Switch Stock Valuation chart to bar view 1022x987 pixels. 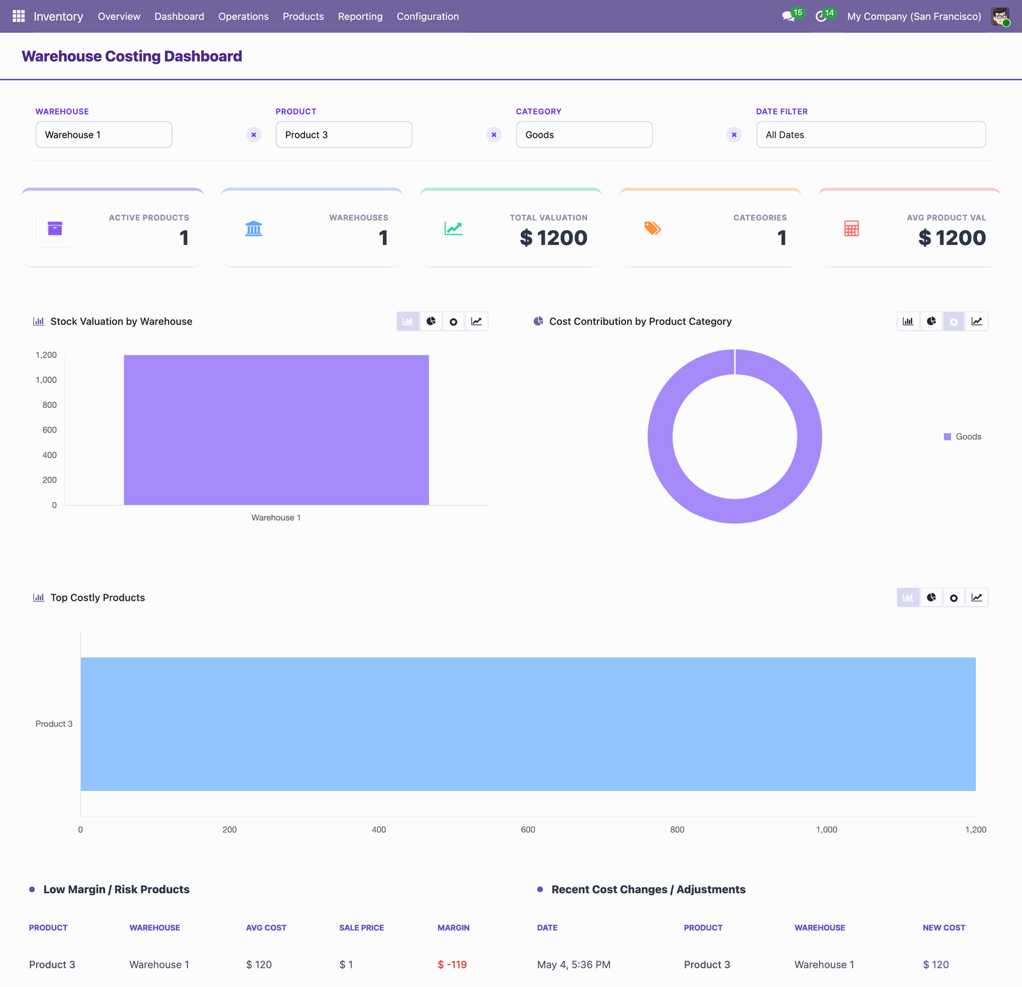[408, 321]
